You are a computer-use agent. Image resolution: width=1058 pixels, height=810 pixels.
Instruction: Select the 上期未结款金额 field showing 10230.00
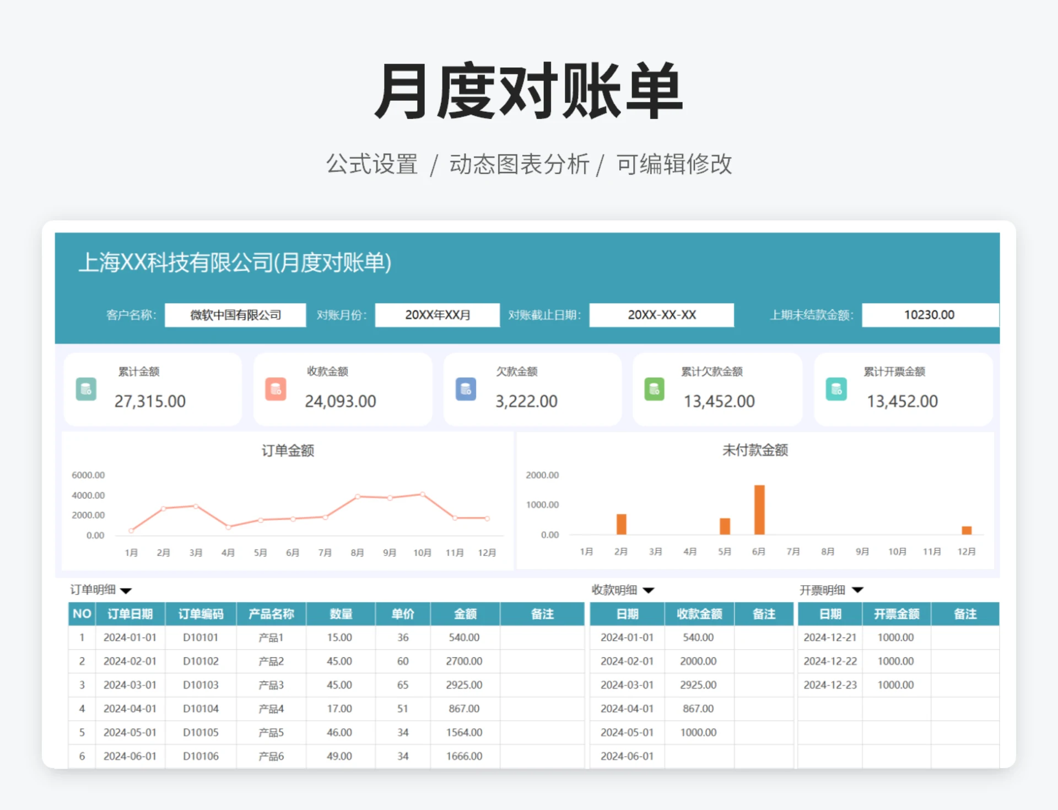[929, 315]
